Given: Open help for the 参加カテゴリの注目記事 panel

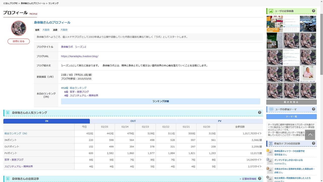Looking at the screenshot, I should click(314, 143).
